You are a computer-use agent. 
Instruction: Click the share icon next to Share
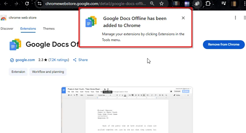coord(75,60)
